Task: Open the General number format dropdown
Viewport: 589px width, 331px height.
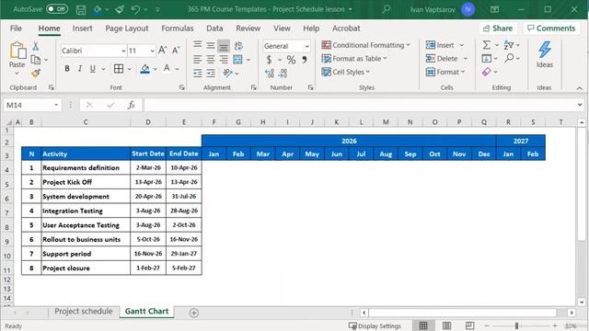Action: pos(306,46)
